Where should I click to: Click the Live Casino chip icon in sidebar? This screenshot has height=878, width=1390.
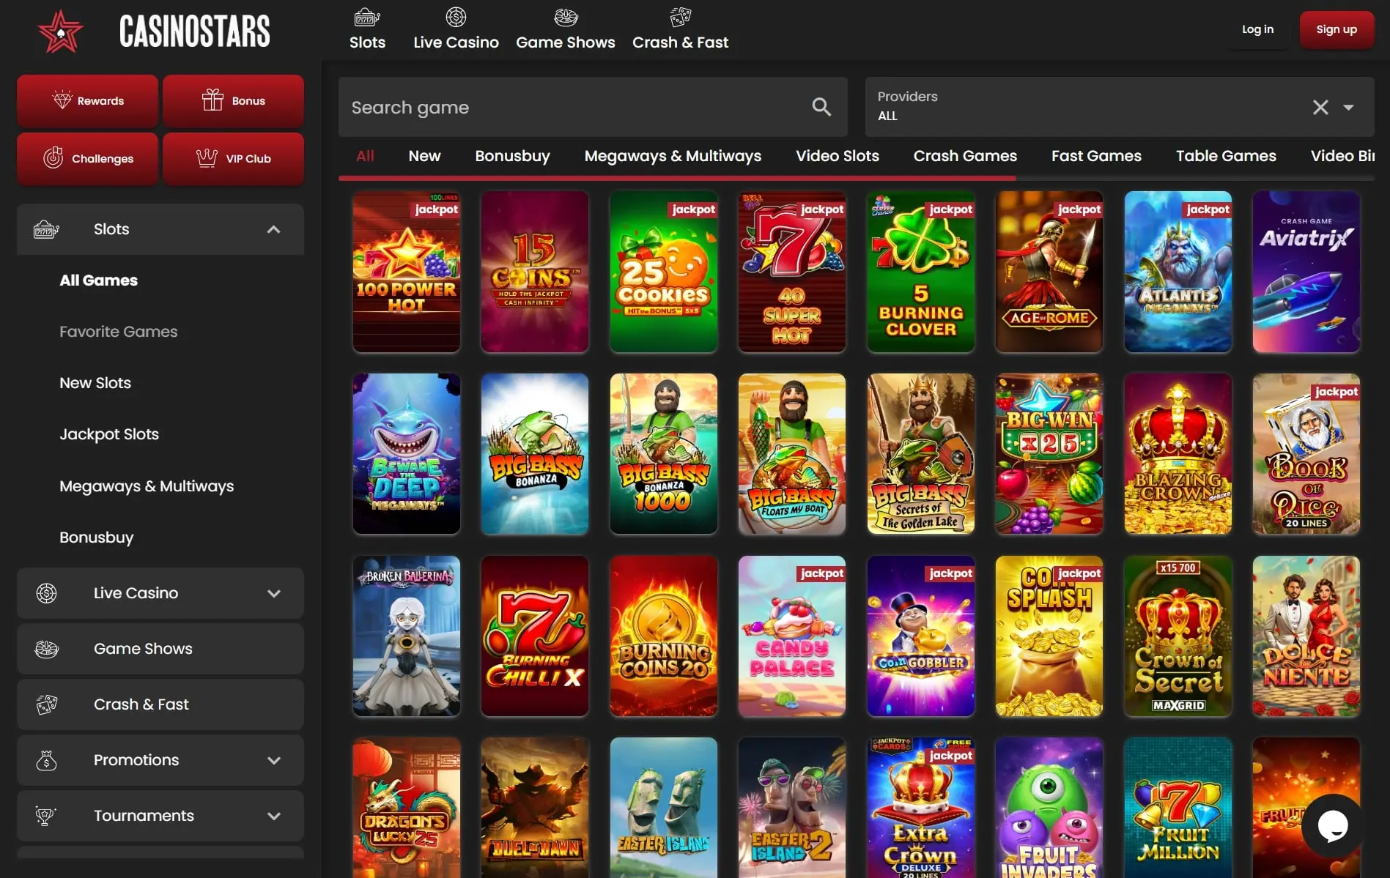pyautogui.click(x=46, y=593)
